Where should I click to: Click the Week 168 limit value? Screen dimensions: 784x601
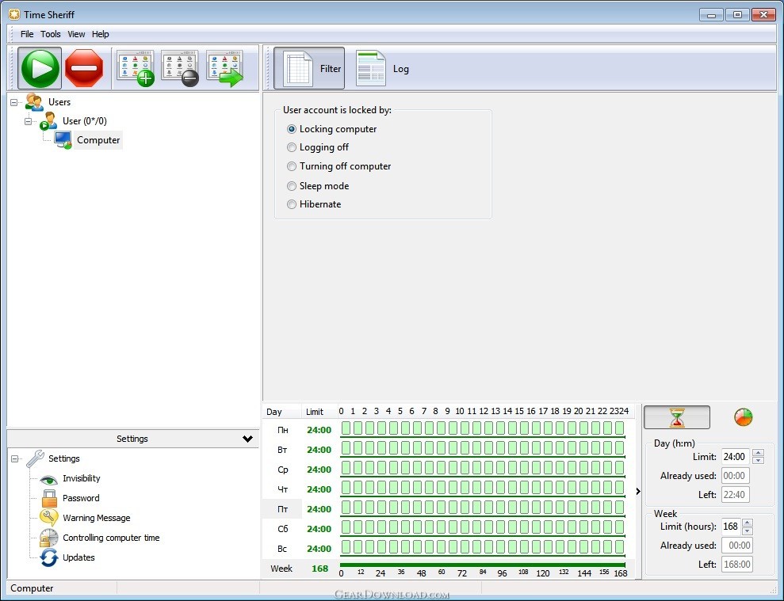point(320,569)
